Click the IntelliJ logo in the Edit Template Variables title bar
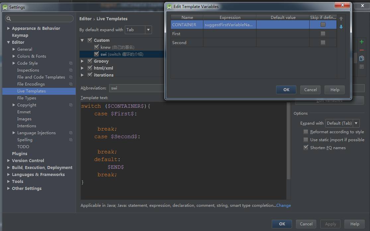Viewport: 370px width, 231px height. [169, 6]
